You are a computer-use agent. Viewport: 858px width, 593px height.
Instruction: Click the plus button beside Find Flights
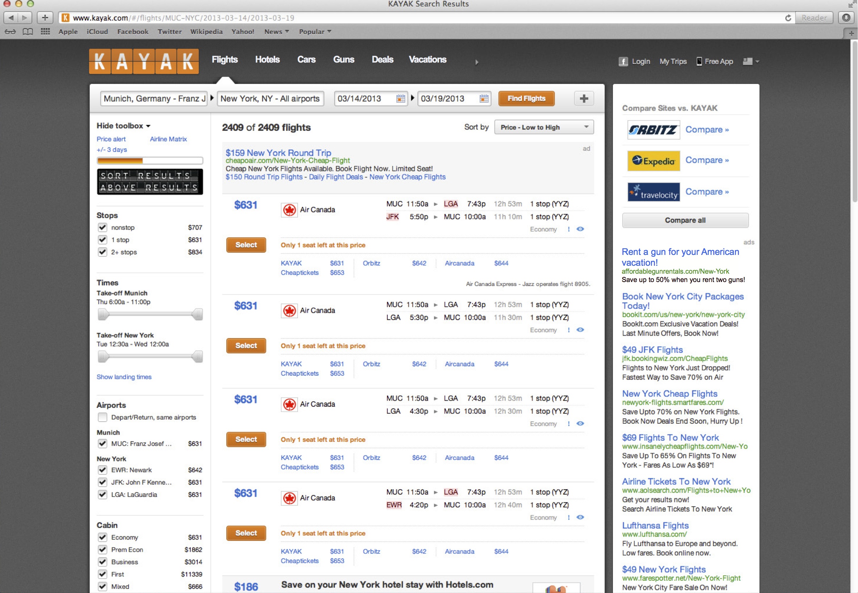(x=584, y=98)
